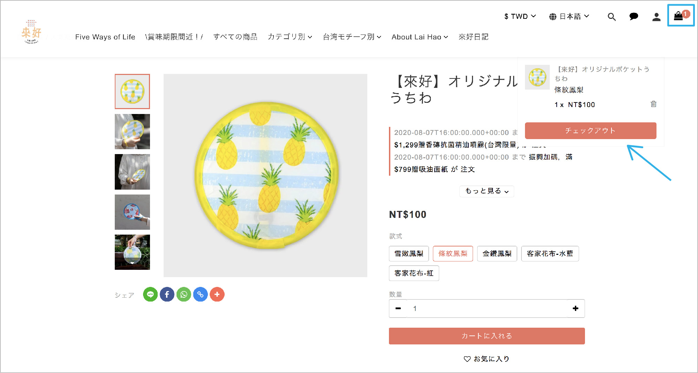The height and width of the screenshot is (373, 698).
Task: Share product on Facebook icon
Action: tap(167, 295)
